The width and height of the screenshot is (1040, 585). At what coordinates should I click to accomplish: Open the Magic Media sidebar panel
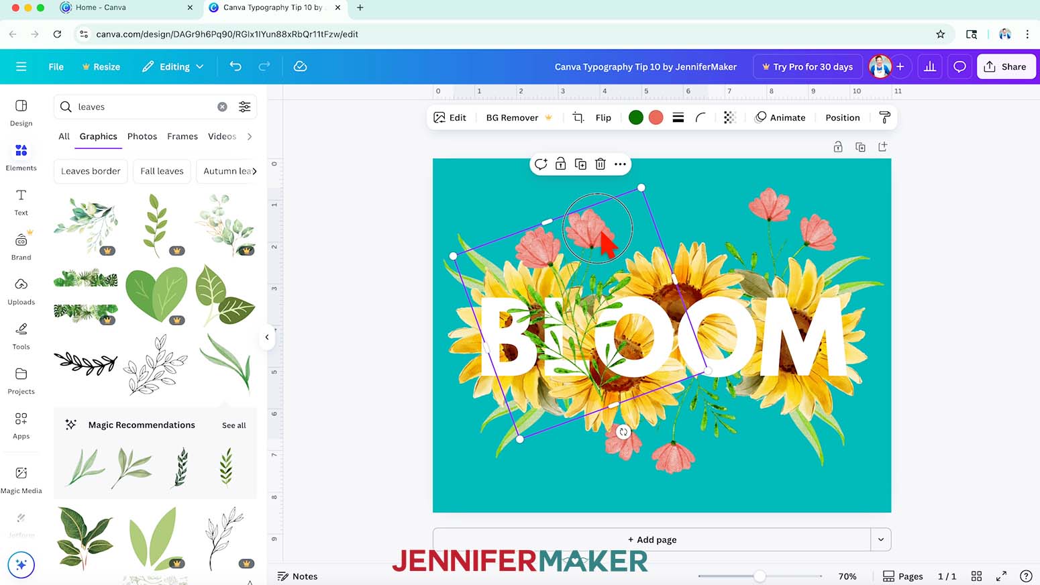pos(21,480)
